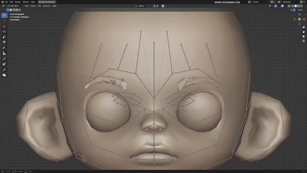Image resolution: width=307 pixels, height=173 pixels.
Task: Select the 3D Cursor tool
Action: coord(4,21)
